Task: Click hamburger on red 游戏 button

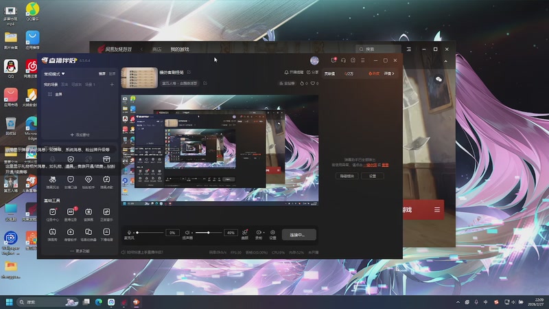Action: tap(437, 210)
